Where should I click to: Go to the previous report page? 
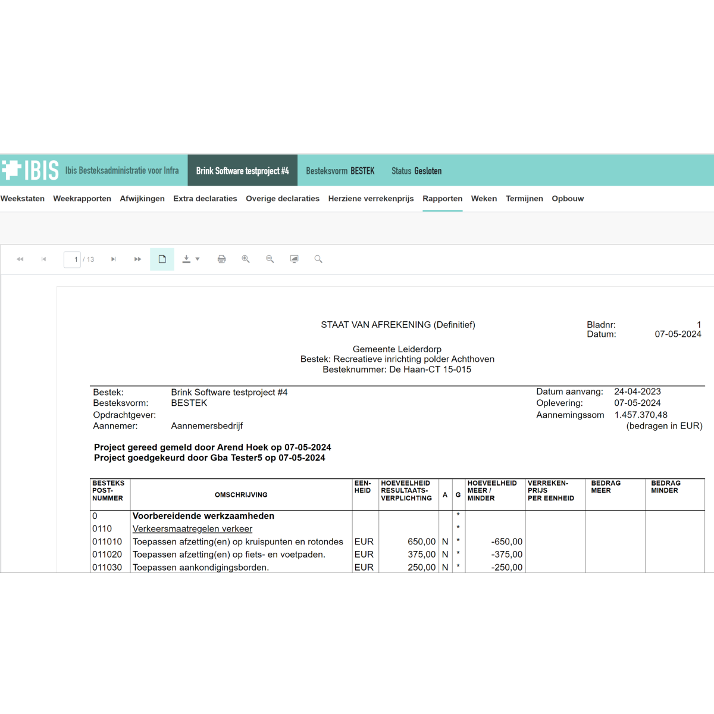click(43, 259)
